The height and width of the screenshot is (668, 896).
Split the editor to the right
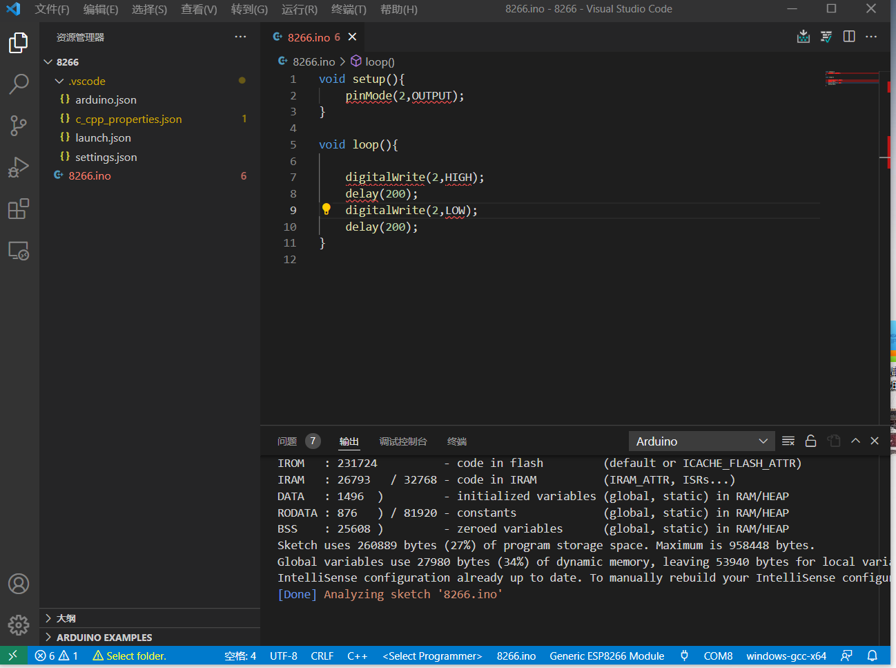pos(849,37)
